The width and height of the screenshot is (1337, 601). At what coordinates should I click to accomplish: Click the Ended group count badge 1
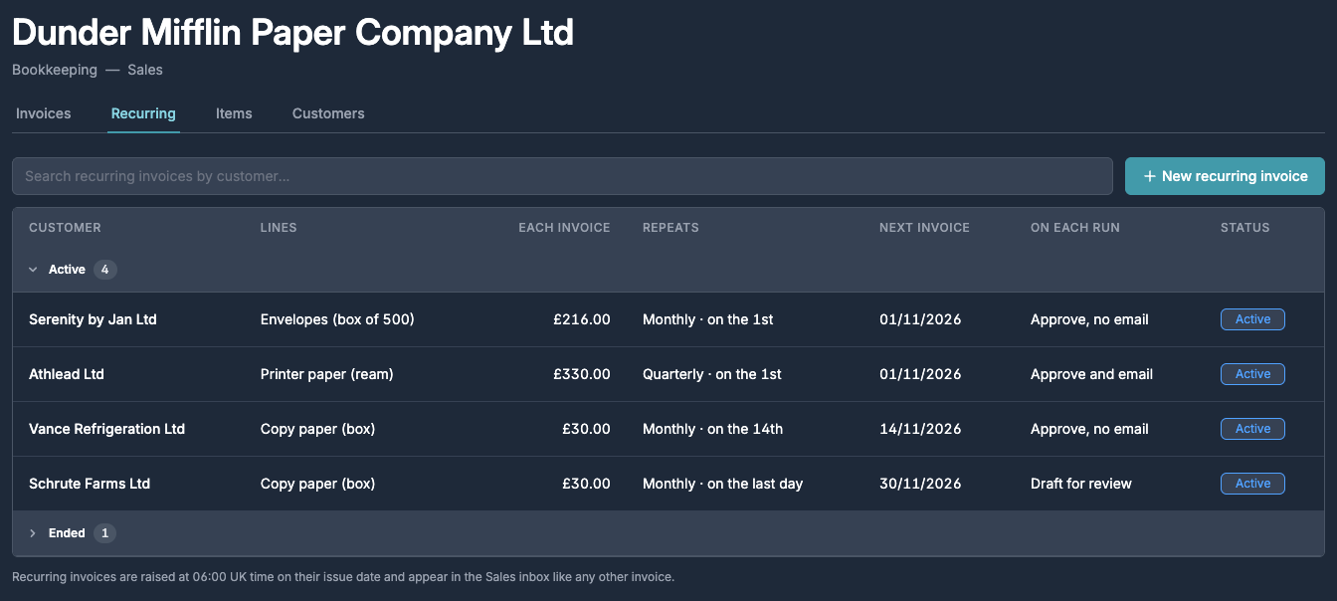coord(104,533)
